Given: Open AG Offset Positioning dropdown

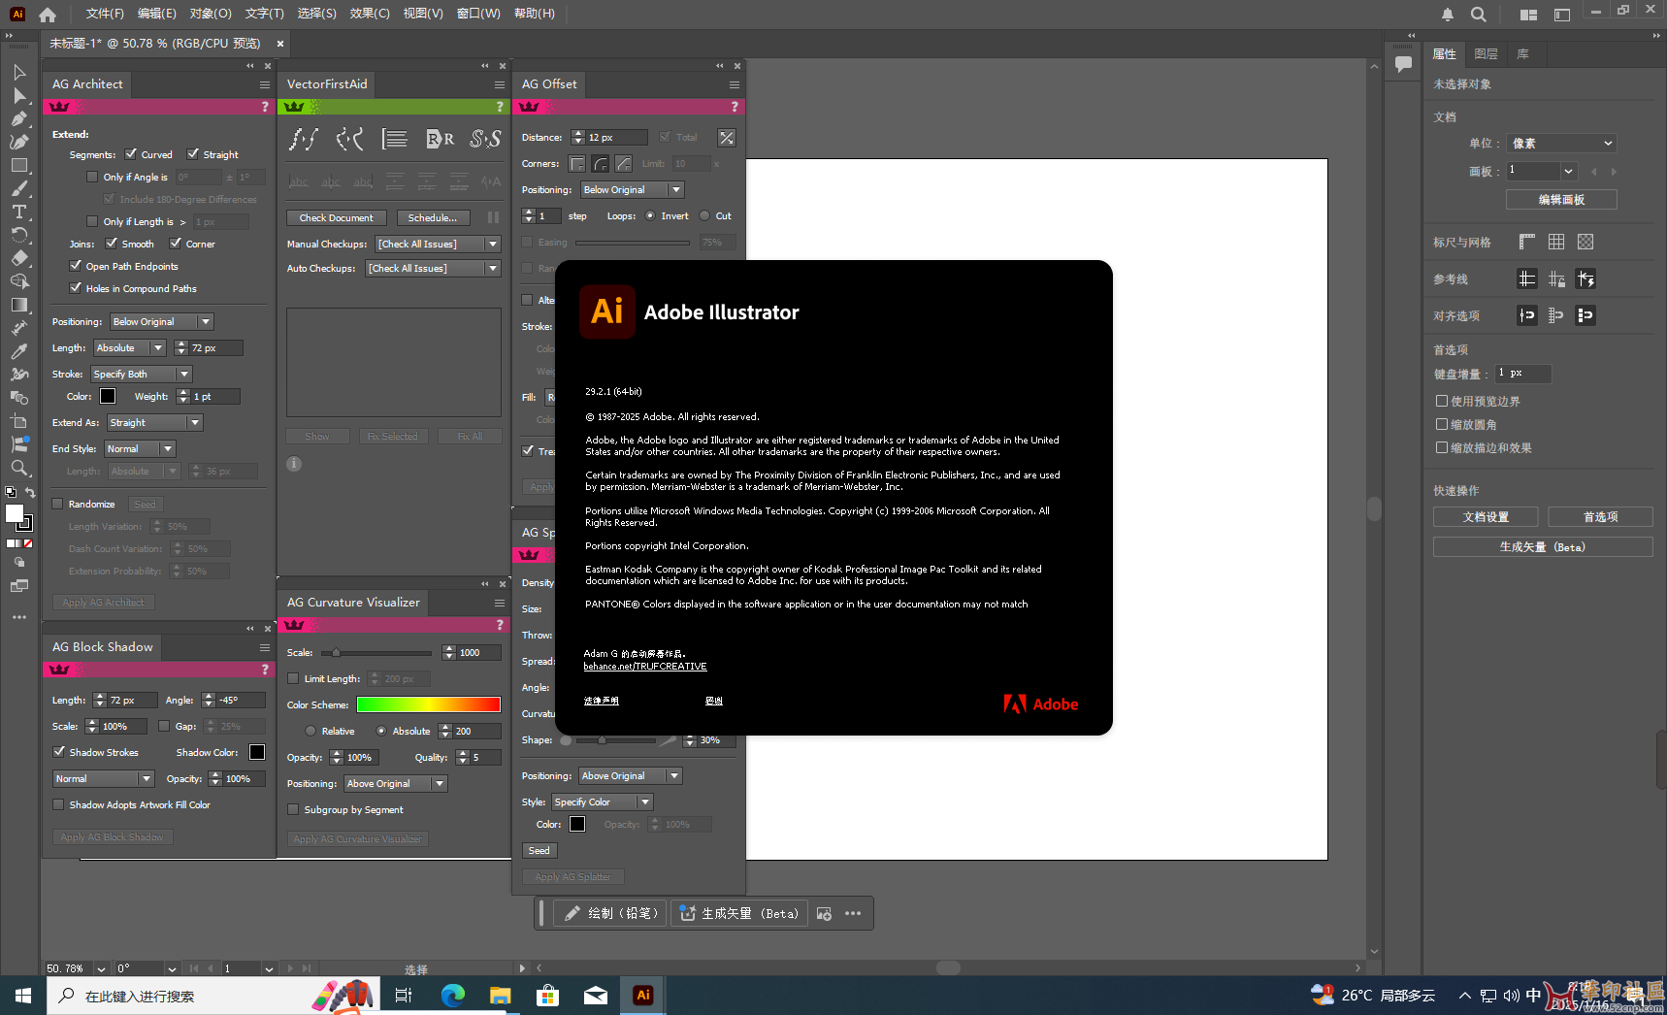Looking at the screenshot, I should [632, 190].
